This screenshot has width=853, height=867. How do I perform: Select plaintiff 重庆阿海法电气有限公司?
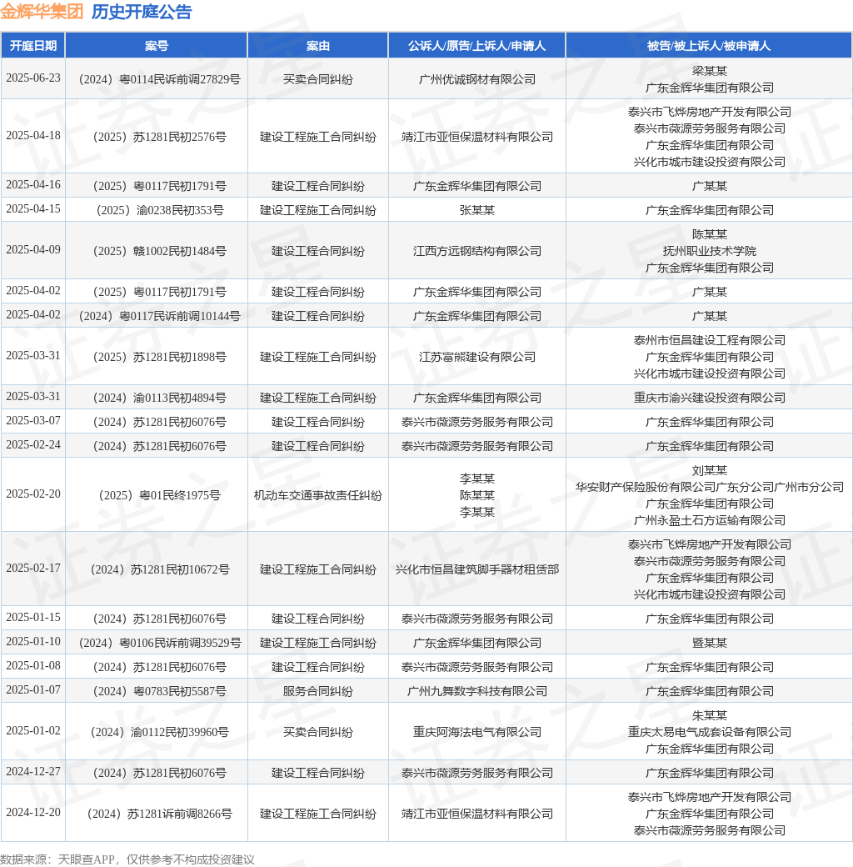click(476, 732)
